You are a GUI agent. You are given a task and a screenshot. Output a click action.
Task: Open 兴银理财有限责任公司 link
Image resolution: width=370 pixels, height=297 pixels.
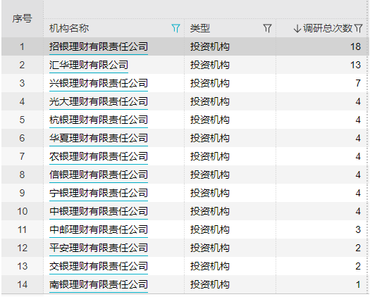[99, 83]
